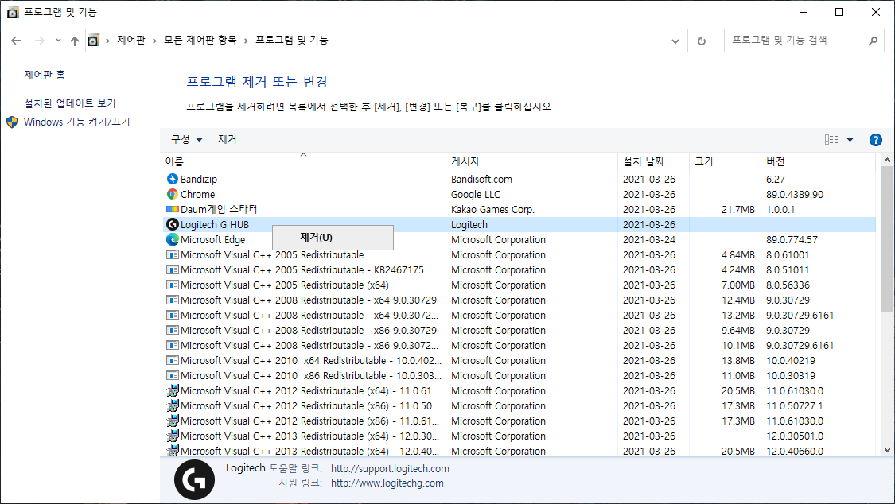Click version cell 10.0.40219
895x504 pixels.
coord(791,360)
